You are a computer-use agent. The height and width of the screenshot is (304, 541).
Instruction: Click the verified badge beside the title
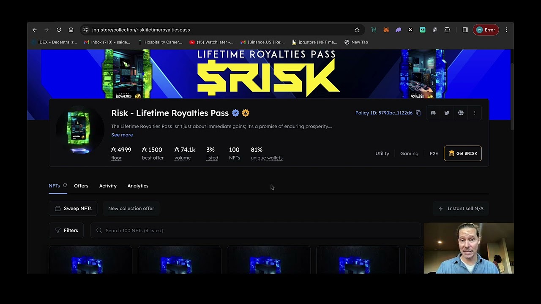click(x=235, y=113)
